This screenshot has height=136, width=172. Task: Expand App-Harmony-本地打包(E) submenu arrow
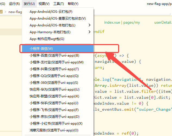coord(90,32)
